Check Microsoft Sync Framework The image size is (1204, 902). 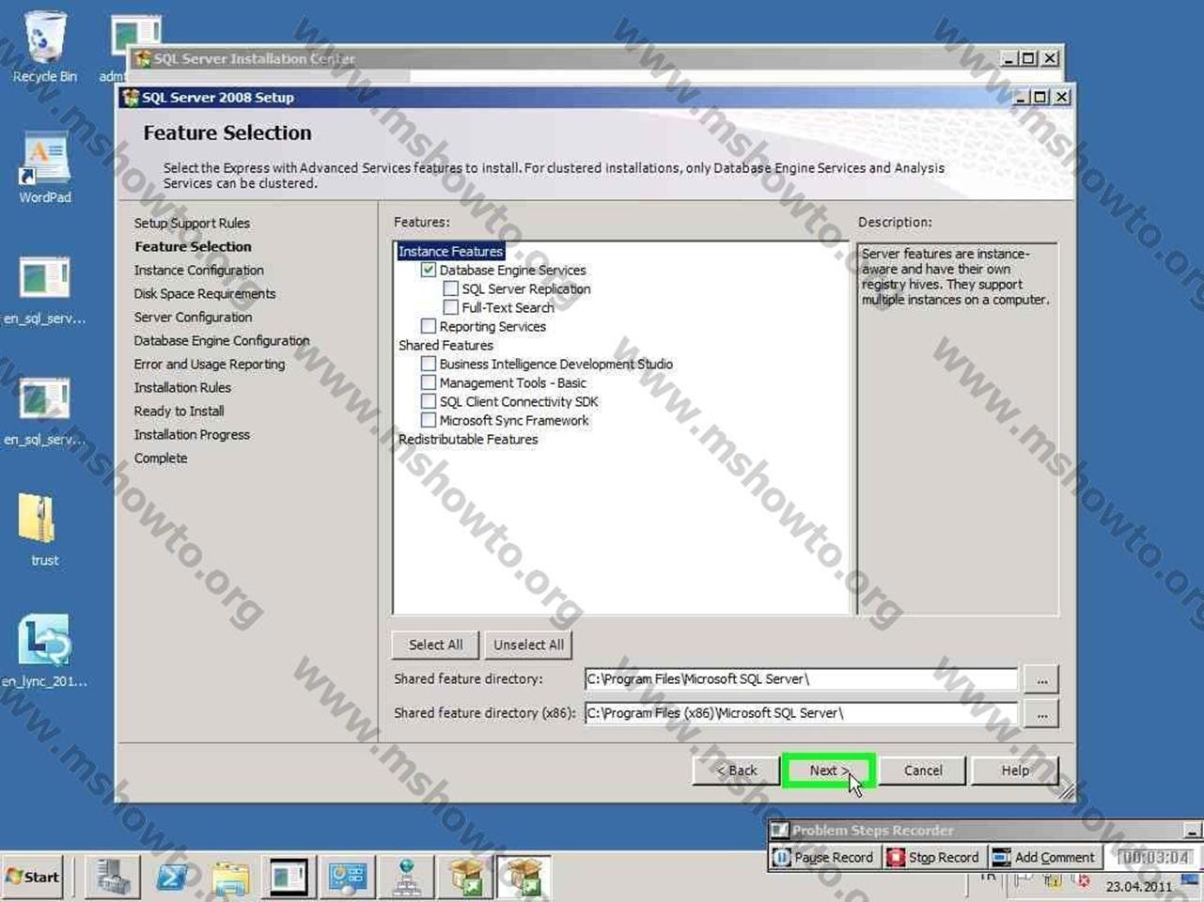click(429, 420)
